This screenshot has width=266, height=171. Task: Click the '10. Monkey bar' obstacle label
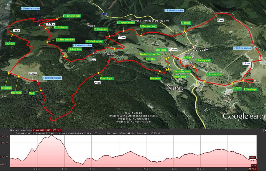tap(94, 41)
